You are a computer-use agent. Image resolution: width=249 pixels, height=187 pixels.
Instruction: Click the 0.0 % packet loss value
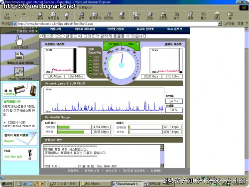click(x=174, y=110)
